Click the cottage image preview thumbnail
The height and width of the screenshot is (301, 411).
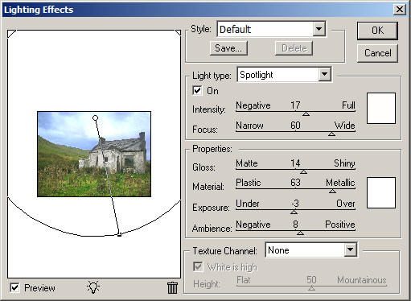click(94, 155)
